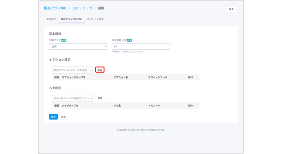
Task: Select the 放題プラン項目設定 tab
Action: [72, 19]
